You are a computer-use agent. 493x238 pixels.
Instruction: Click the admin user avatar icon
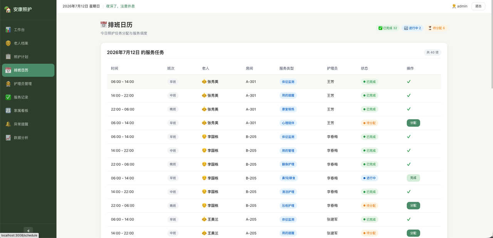(x=454, y=6)
